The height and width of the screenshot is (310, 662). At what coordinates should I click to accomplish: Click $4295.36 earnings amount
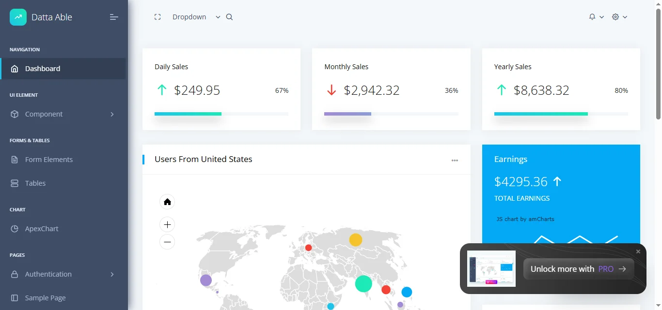(x=521, y=182)
